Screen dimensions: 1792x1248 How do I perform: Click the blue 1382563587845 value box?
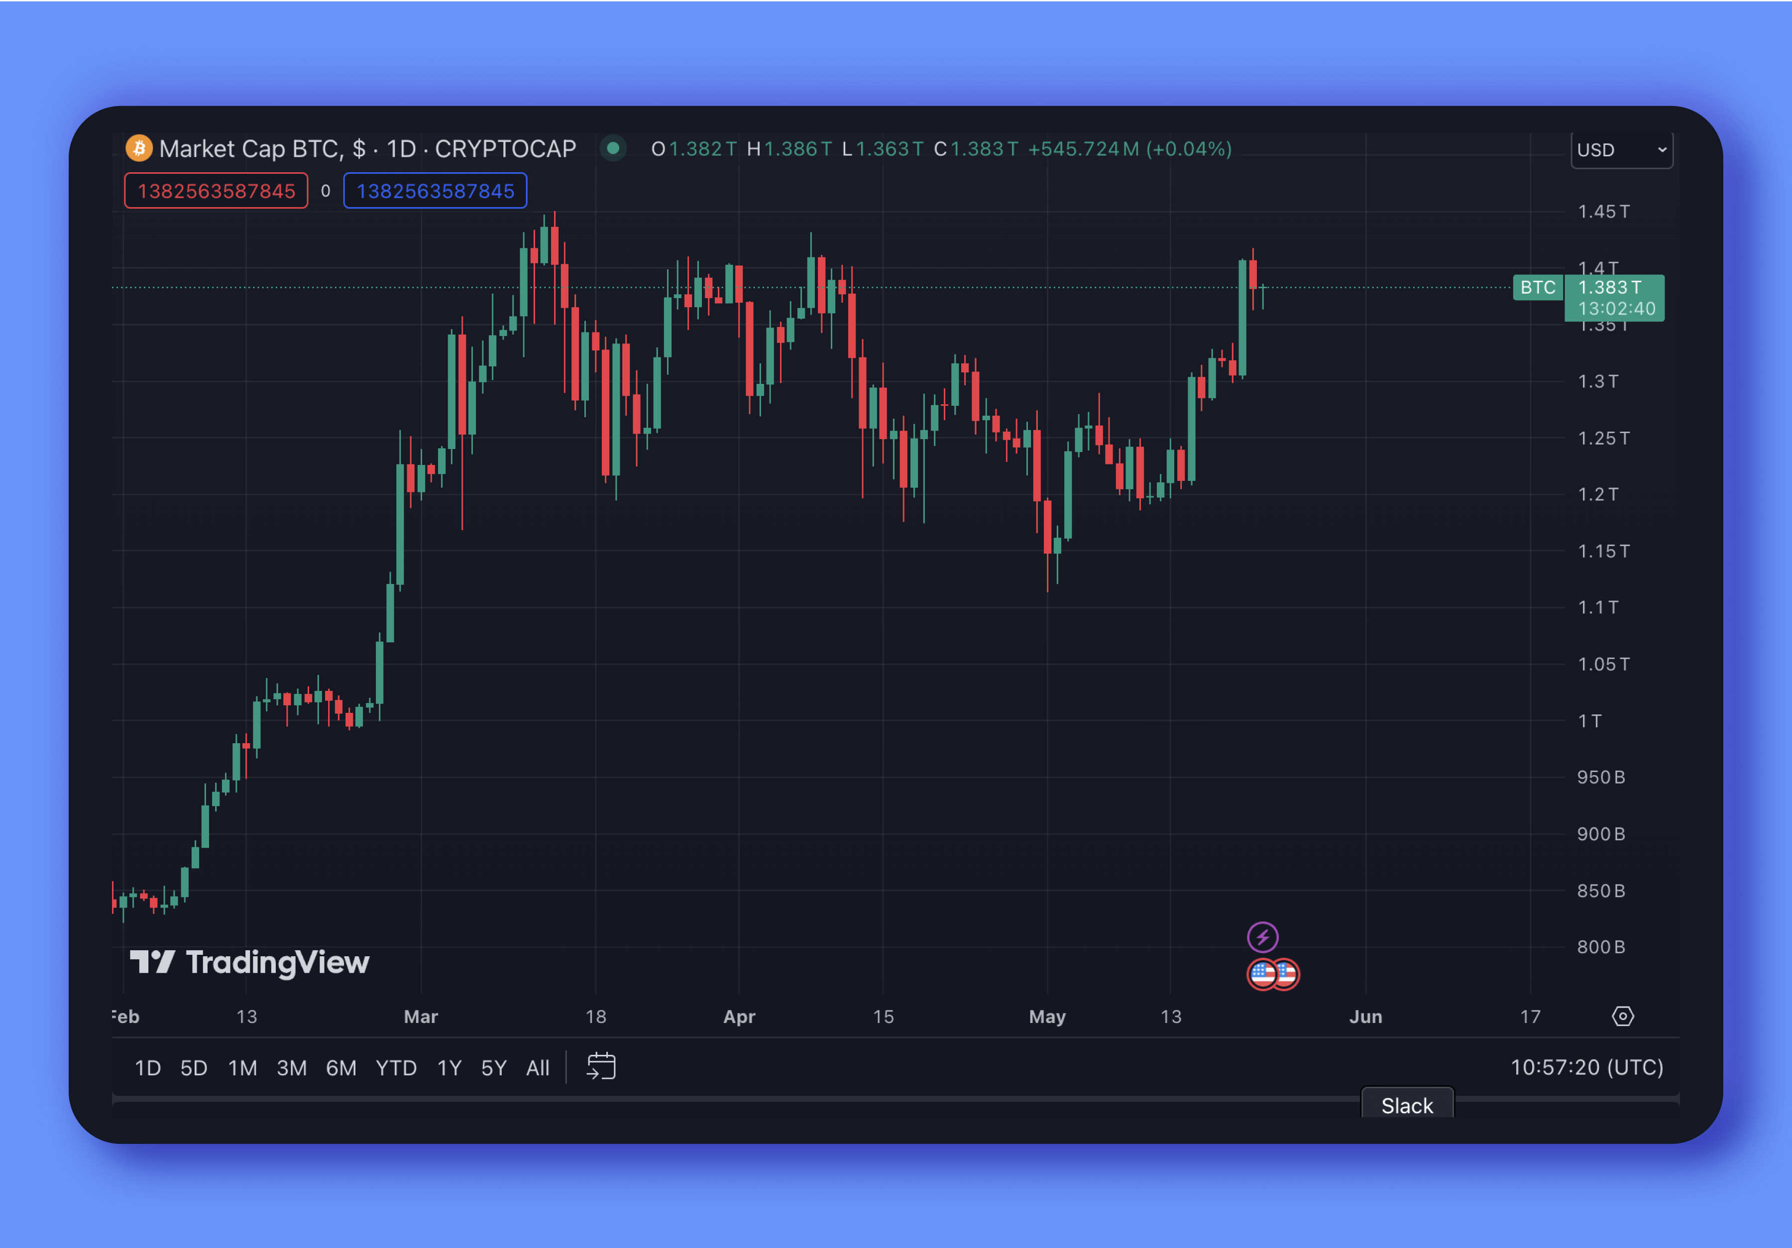coord(436,191)
